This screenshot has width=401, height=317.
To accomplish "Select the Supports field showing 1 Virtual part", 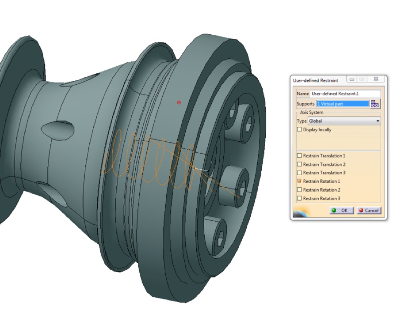I will (343, 104).
